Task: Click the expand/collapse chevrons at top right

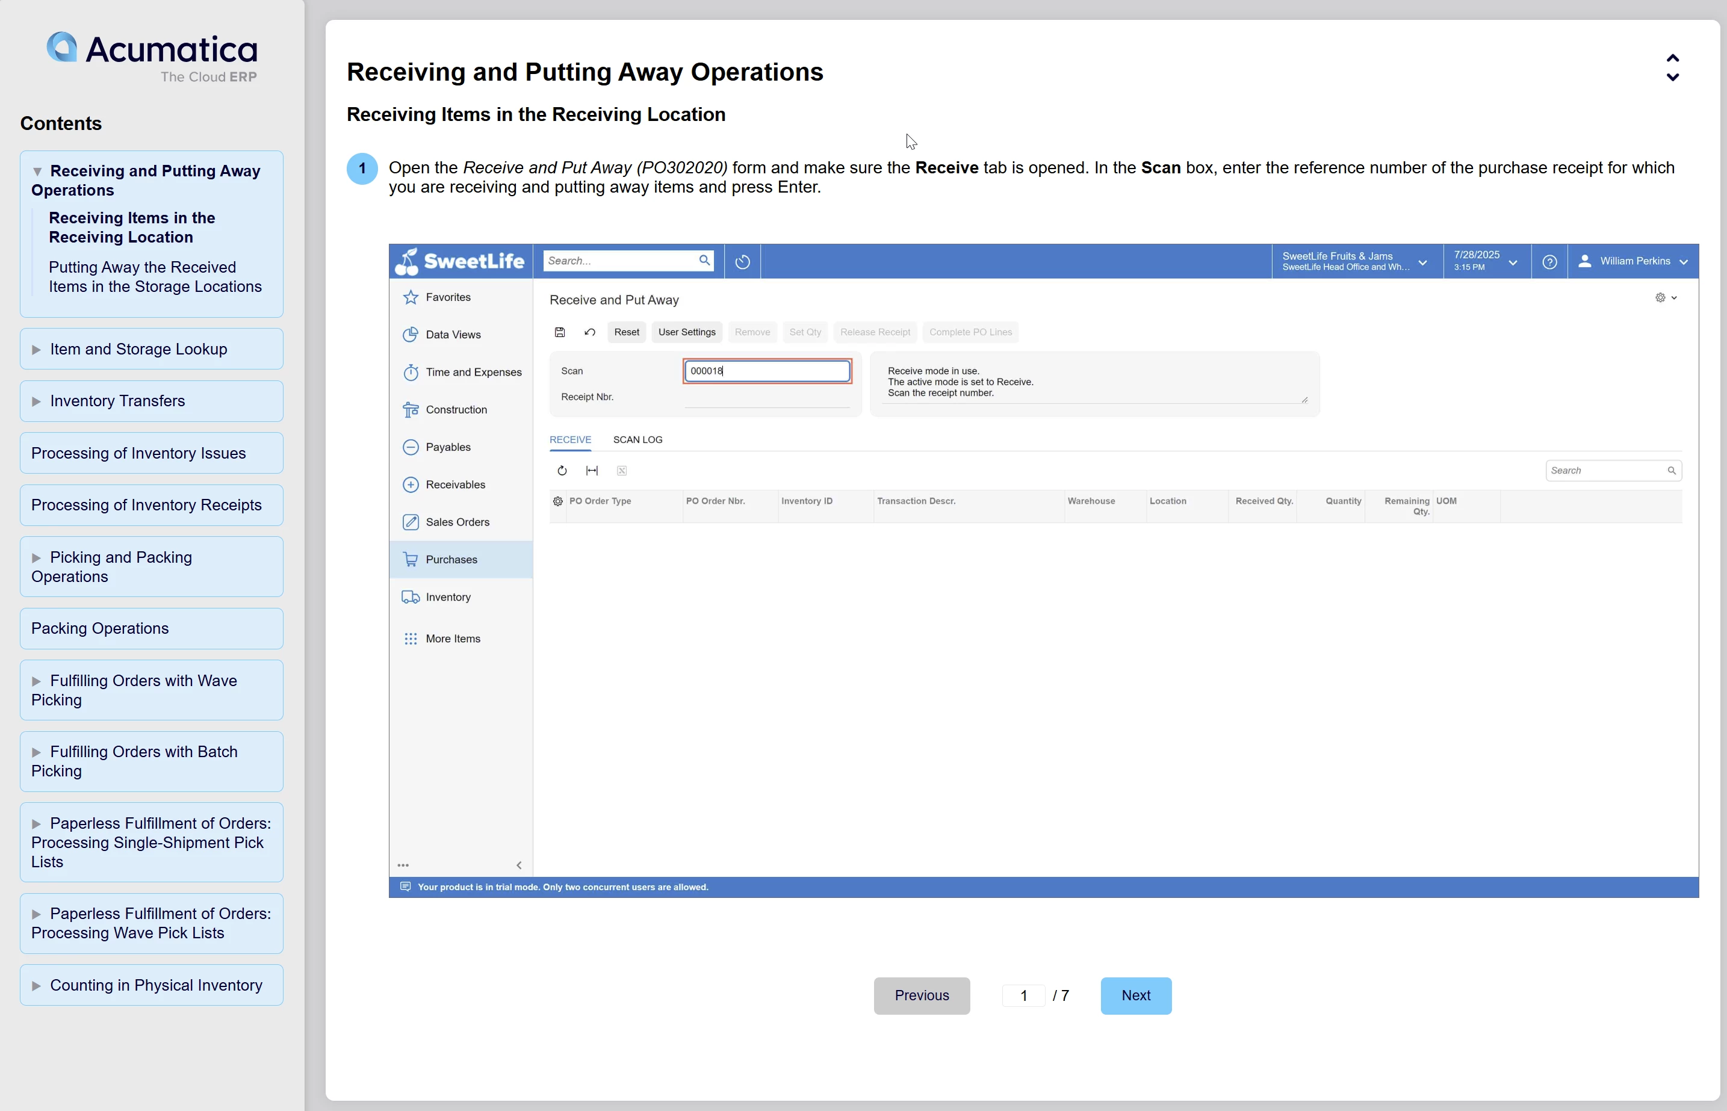Action: [1672, 68]
